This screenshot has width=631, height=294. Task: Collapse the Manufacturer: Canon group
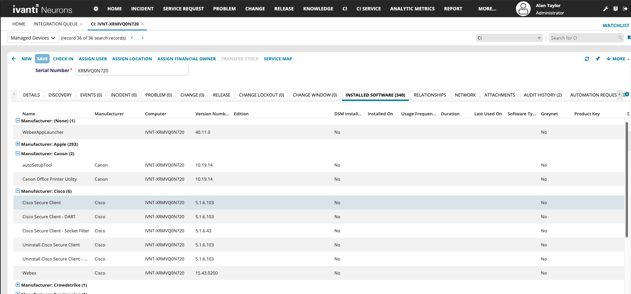(18, 154)
